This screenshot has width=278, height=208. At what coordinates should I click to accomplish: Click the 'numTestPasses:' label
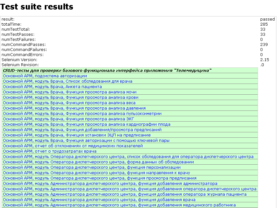18,34
